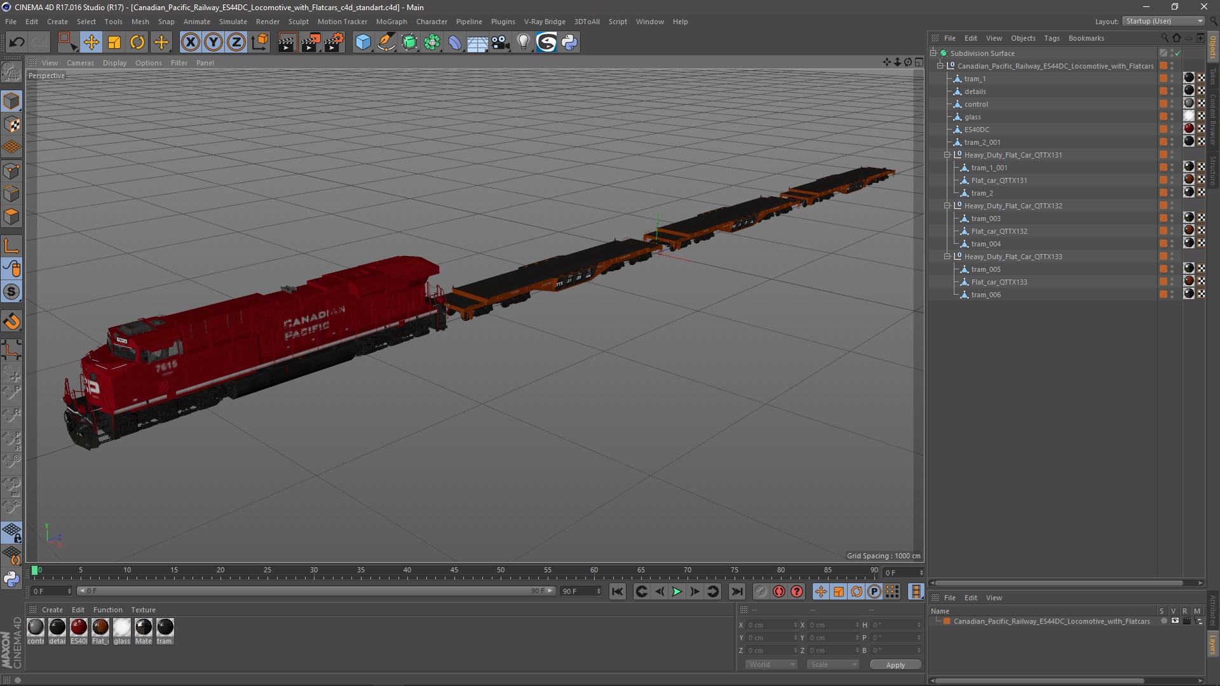Open the Layout dropdown Startup (User)
Screen dimensions: 1220x686
click(1163, 21)
